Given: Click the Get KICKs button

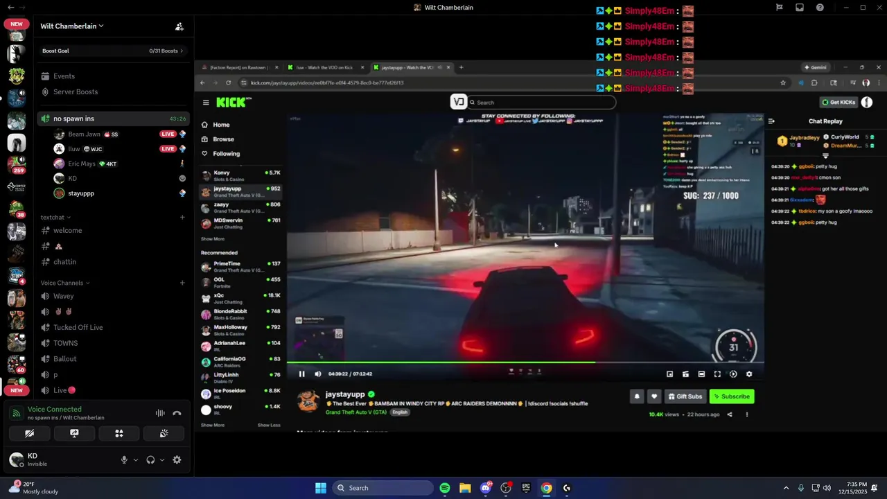Looking at the screenshot, I should click(838, 103).
